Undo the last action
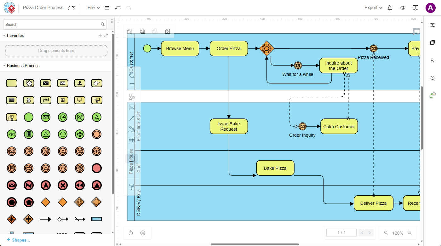 coord(118,8)
